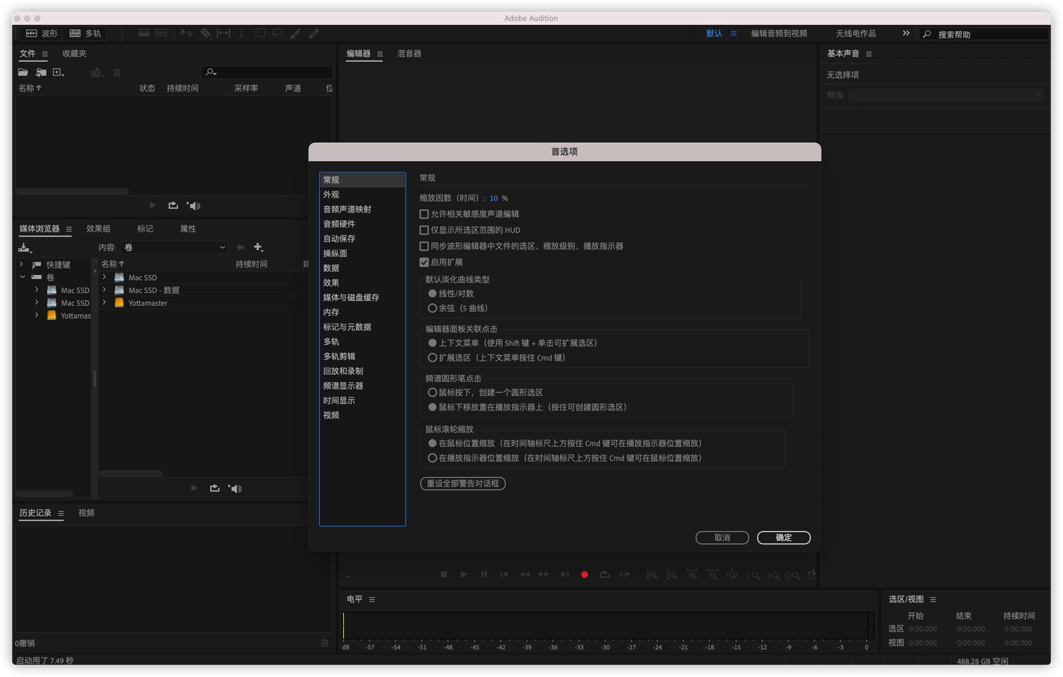Select 余弦（S 曲线）radio option
Viewport: 1063px width, 677px height.
[432, 308]
